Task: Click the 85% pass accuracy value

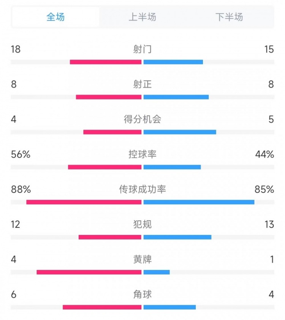Action: pyautogui.click(x=265, y=189)
